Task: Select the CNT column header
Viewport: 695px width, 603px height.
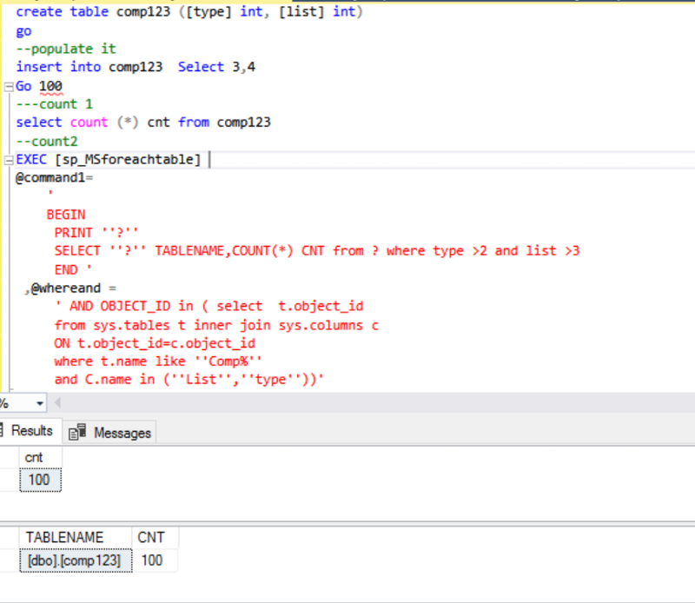Action: 156,537
